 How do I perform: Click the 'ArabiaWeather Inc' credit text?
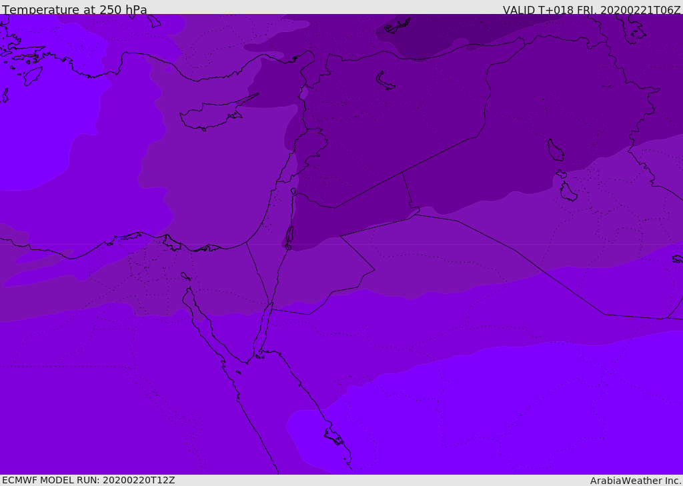(635, 481)
